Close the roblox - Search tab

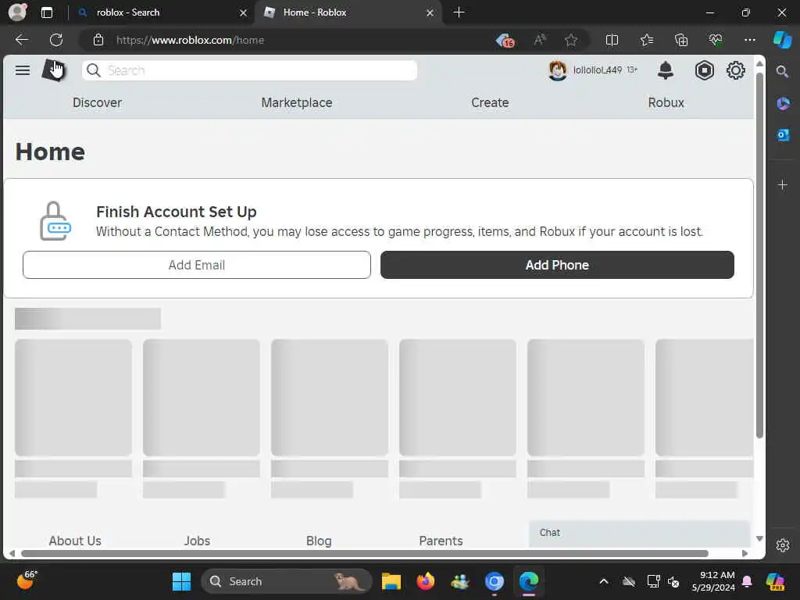pyautogui.click(x=244, y=12)
